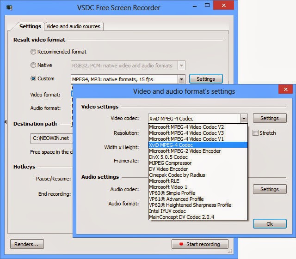Open audio codec Settings button
The width and height of the screenshot is (296, 259).
[270, 189]
